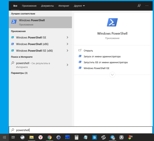Open the blue grid app on taskbar
The image size is (154, 141).
(67, 137)
